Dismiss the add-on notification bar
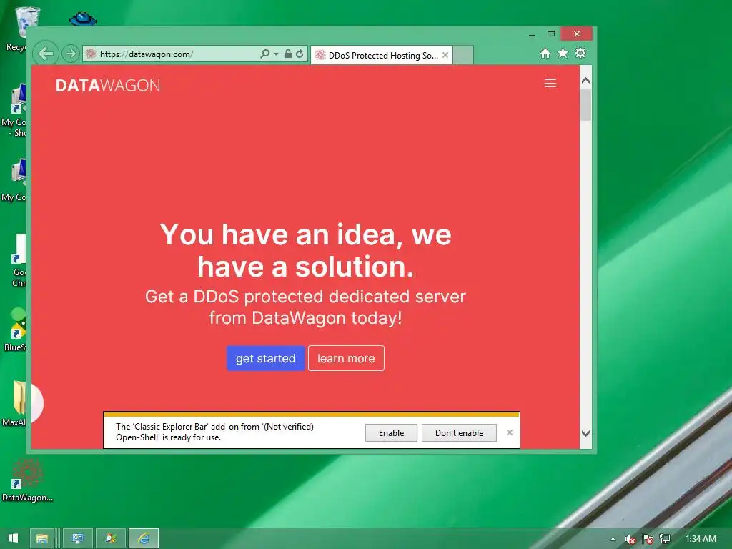 pos(510,432)
